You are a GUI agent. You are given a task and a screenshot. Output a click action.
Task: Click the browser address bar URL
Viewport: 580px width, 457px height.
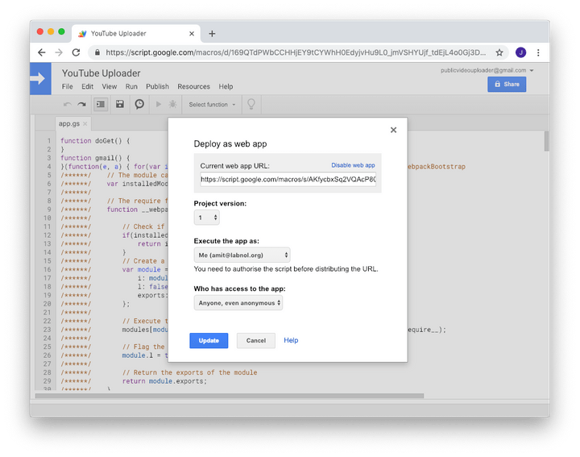click(x=296, y=52)
